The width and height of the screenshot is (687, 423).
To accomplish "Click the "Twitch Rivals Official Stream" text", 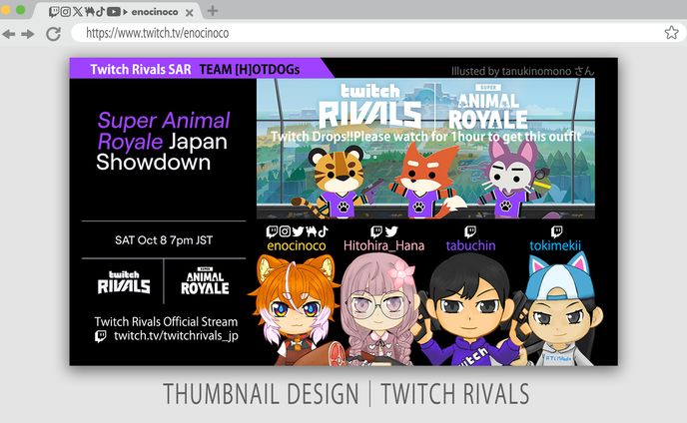I will click(x=166, y=322).
